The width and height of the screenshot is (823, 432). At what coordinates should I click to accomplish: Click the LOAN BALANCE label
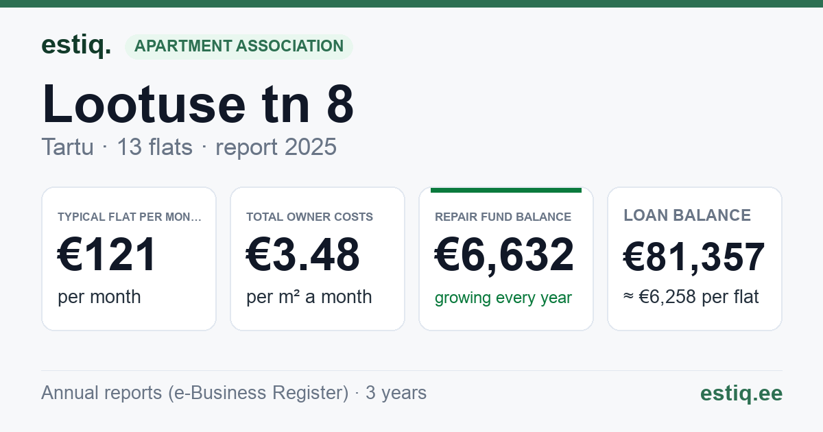pos(687,215)
